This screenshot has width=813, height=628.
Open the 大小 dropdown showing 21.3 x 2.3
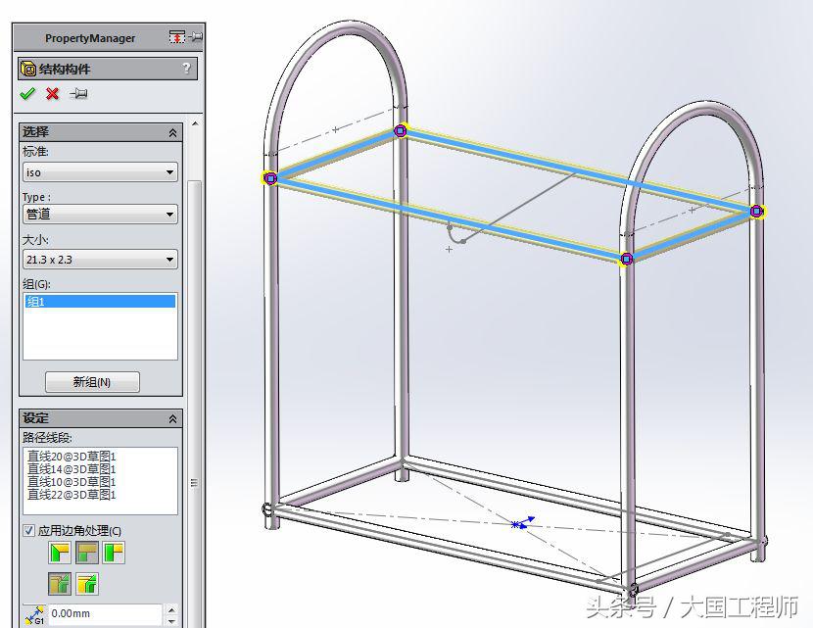[171, 259]
